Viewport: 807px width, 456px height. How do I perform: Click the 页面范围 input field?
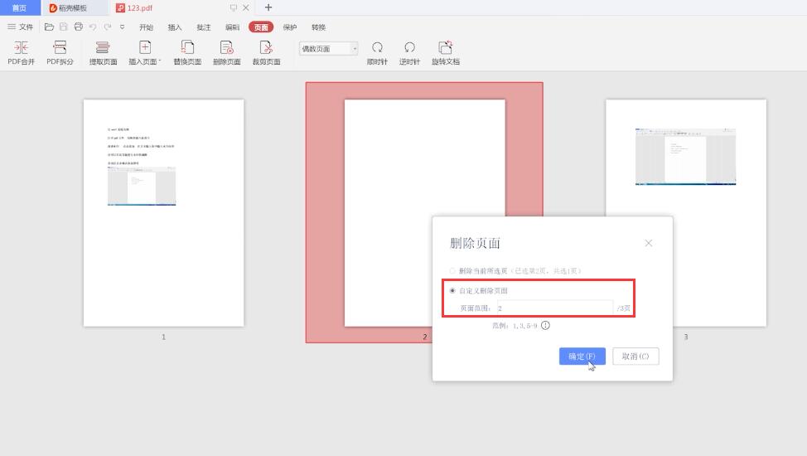click(555, 308)
